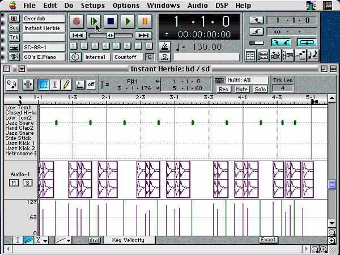Toggle the Solo button in editor header
Viewport: 340px width, 255px height.
click(260, 90)
